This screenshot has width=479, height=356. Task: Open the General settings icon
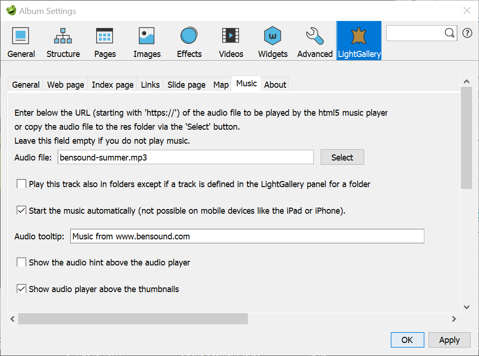coord(21,41)
